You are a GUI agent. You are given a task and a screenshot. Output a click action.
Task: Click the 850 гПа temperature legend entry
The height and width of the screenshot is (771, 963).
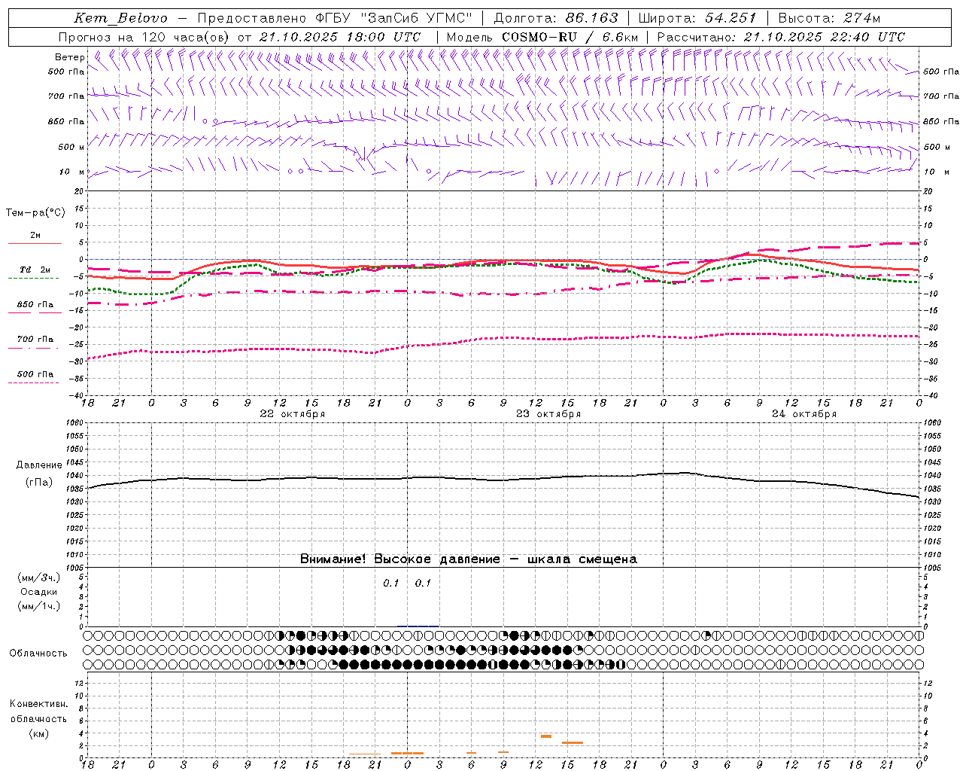pyautogui.click(x=35, y=305)
